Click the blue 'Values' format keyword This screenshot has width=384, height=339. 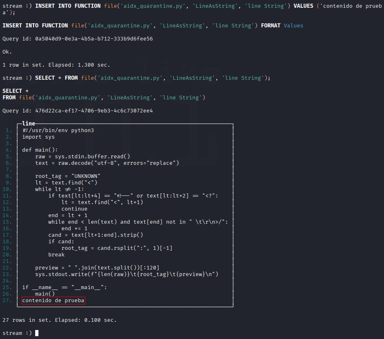(293, 25)
